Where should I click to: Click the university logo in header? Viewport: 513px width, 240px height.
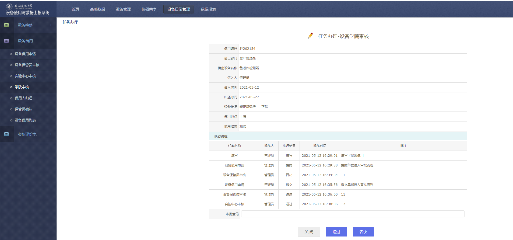pos(9,6)
